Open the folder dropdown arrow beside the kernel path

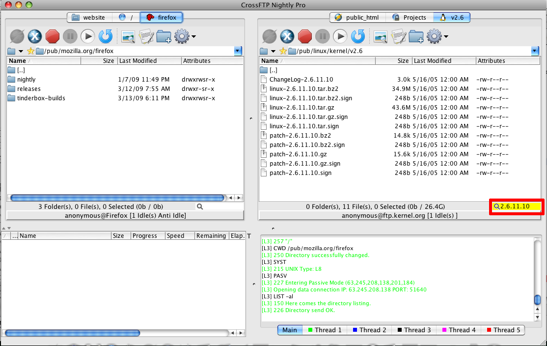[x=273, y=51]
